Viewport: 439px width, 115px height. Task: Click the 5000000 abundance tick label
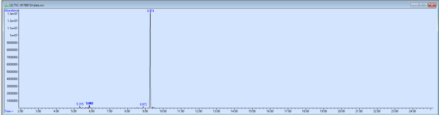coord(12,72)
